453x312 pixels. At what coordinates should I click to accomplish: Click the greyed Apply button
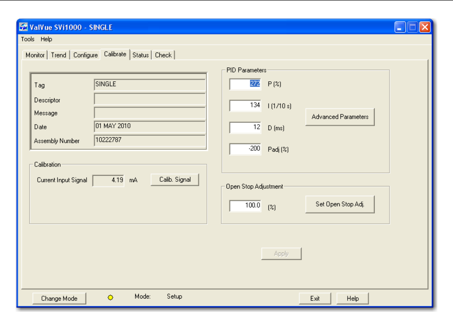(281, 254)
